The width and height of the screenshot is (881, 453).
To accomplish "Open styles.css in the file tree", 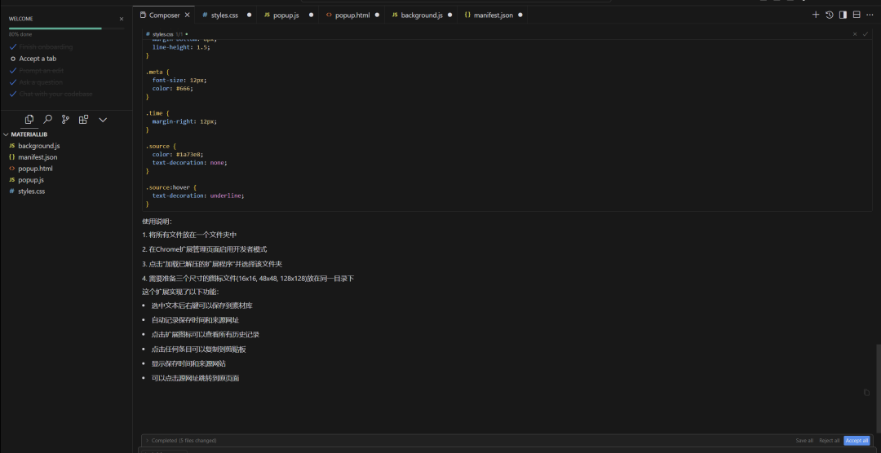I will [x=32, y=191].
